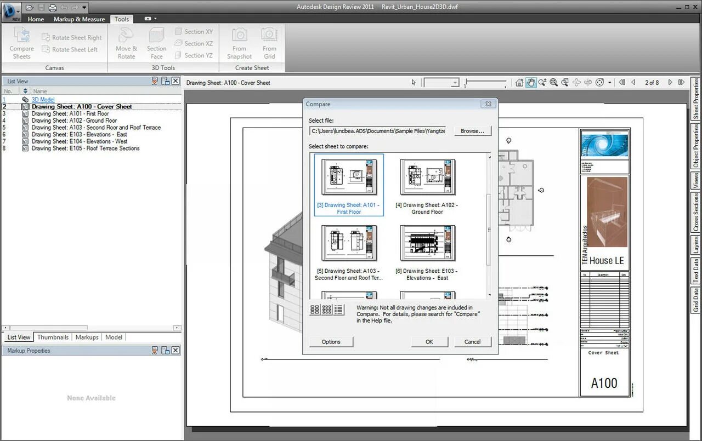This screenshot has height=441, width=702.
Task: Close the List View panel
Action: click(175, 81)
